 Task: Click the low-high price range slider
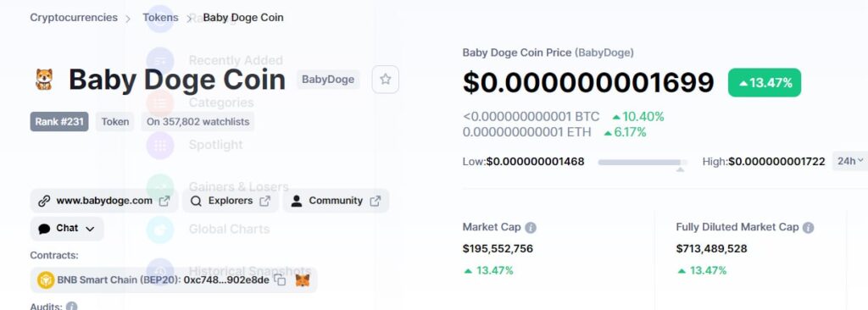click(x=643, y=162)
